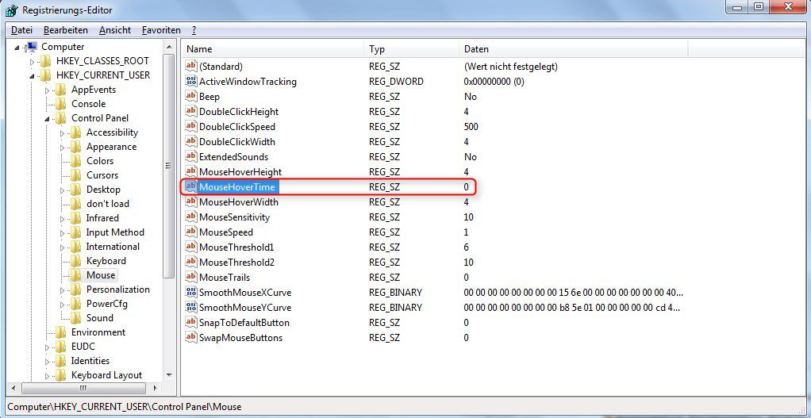Click the MouseSensitivity string value icon
This screenshot has width=811, height=418.
[191, 217]
